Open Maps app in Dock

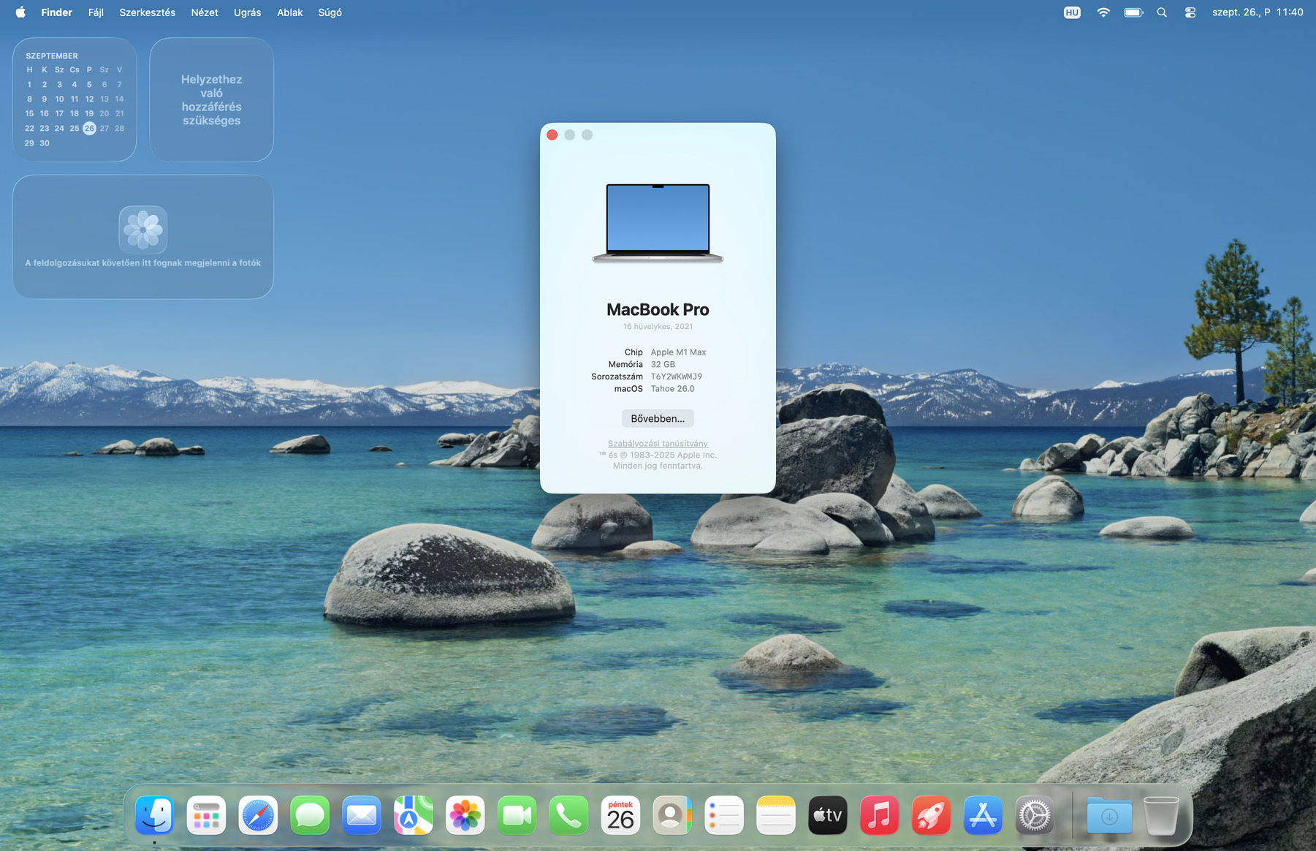(x=413, y=815)
